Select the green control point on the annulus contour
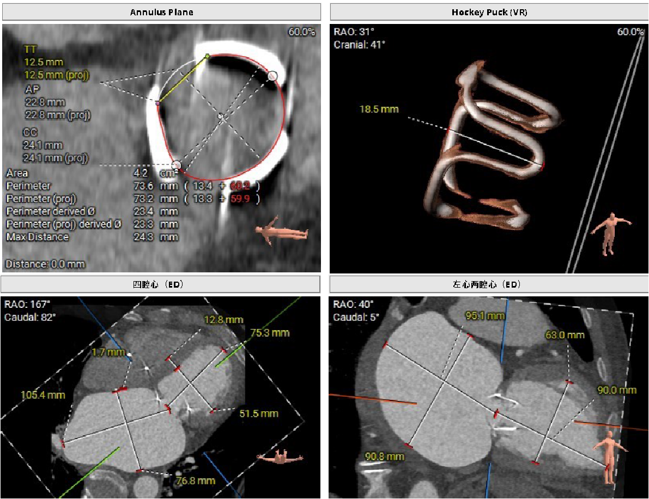This screenshot has width=649, height=499. pos(207,56)
